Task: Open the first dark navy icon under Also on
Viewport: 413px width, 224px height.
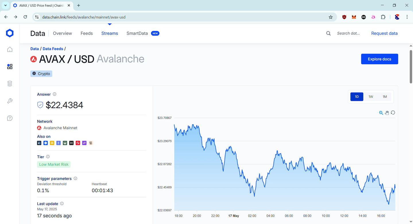Action: 39,143
